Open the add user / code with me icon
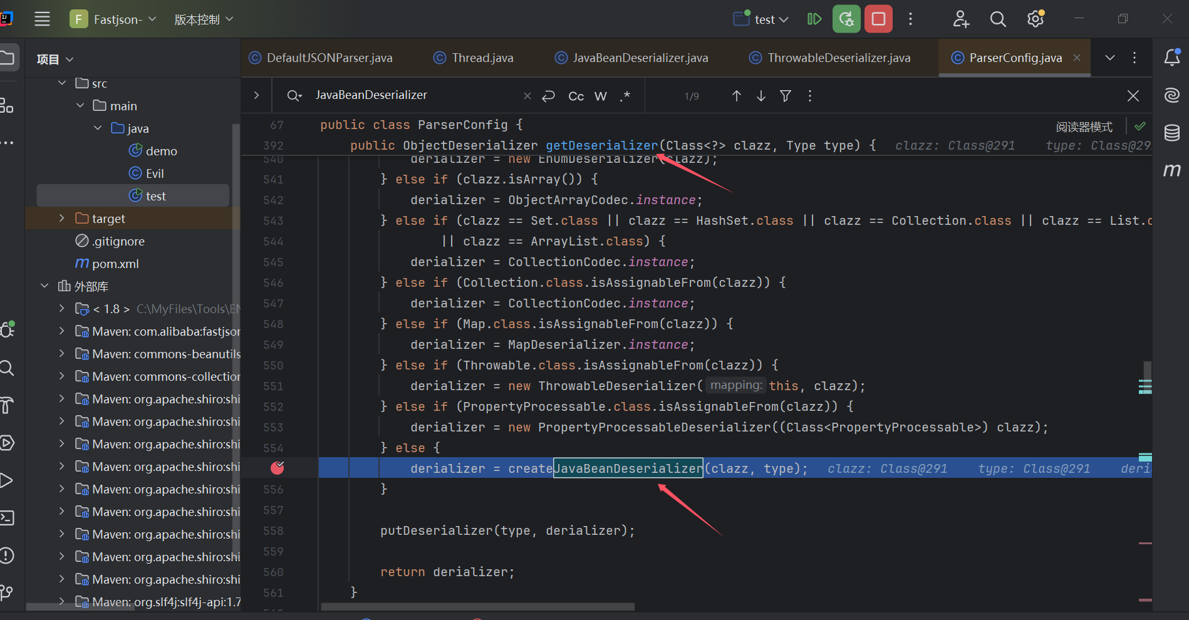 pyautogui.click(x=961, y=19)
